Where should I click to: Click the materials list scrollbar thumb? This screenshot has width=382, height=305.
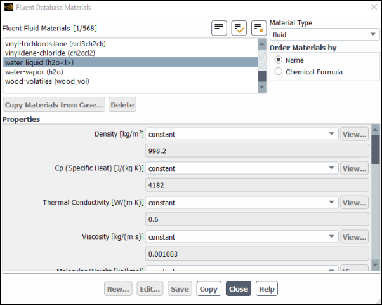tap(262, 76)
